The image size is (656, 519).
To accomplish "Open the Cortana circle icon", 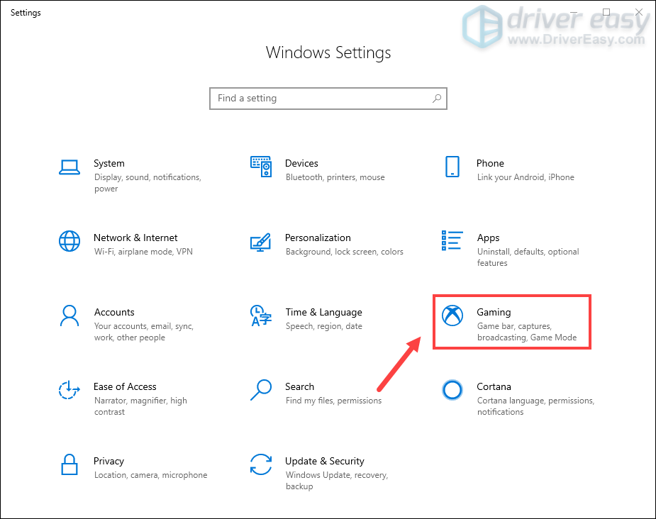I will click(x=452, y=390).
